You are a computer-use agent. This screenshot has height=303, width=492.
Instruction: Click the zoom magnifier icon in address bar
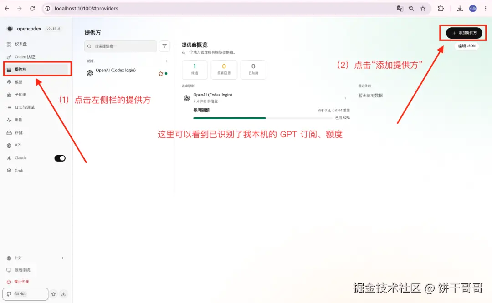click(x=411, y=9)
